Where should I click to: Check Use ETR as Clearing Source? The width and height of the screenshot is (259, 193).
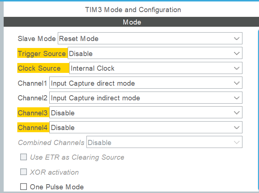pyautogui.click(x=24, y=157)
